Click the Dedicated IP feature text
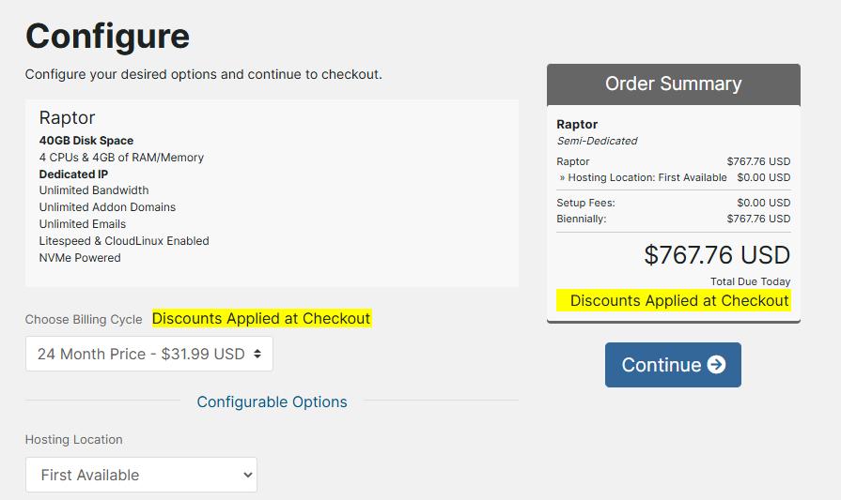This screenshot has height=500, width=841. pyautogui.click(x=73, y=174)
